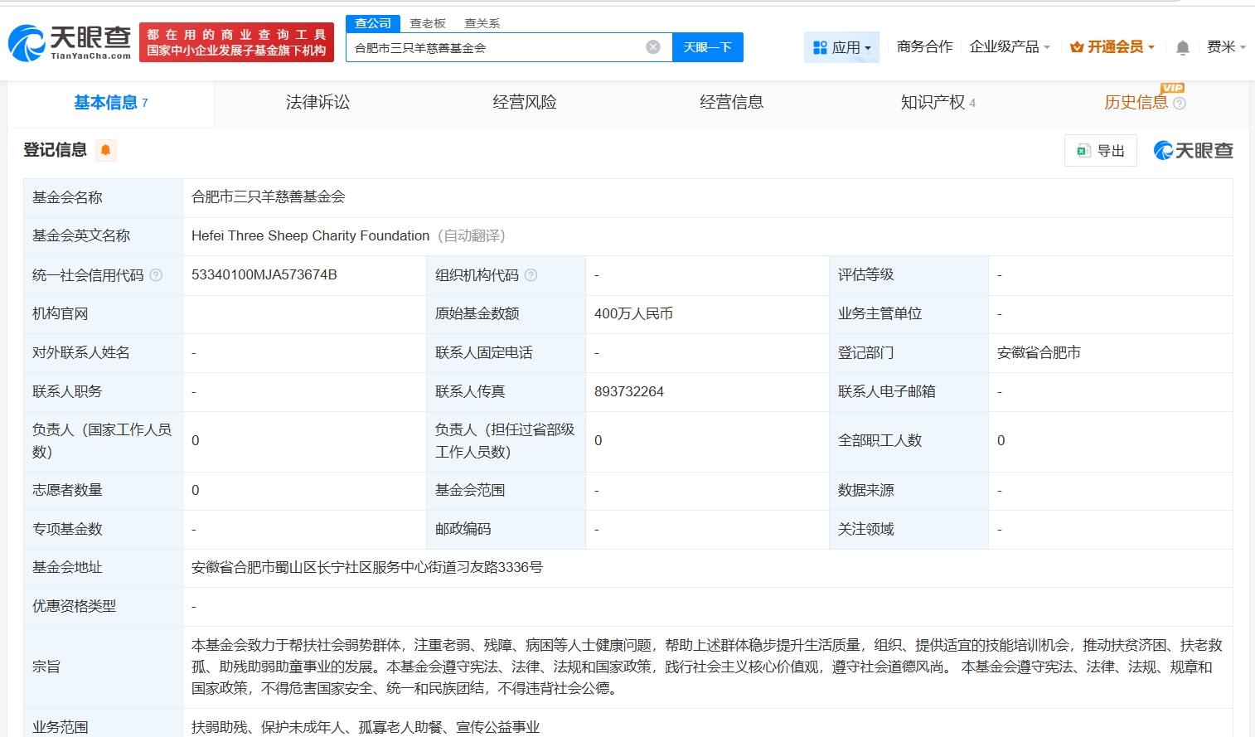The height and width of the screenshot is (737, 1255).
Task: Click the crown icon for membership
Action: tap(1077, 47)
